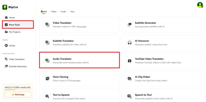Open the YouTube Video Translator title
Viewport: 206px width, 102px height.
click(x=149, y=59)
